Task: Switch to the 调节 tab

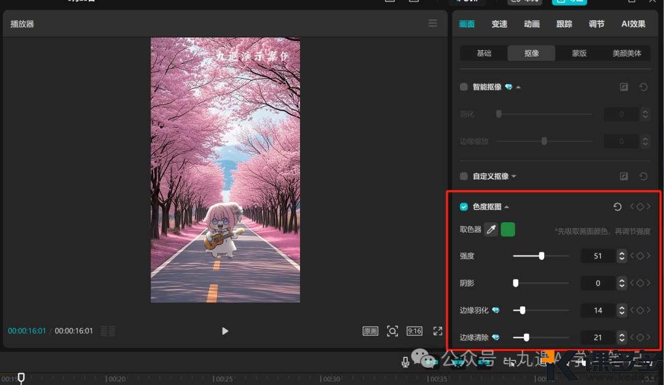Action: [x=596, y=24]
